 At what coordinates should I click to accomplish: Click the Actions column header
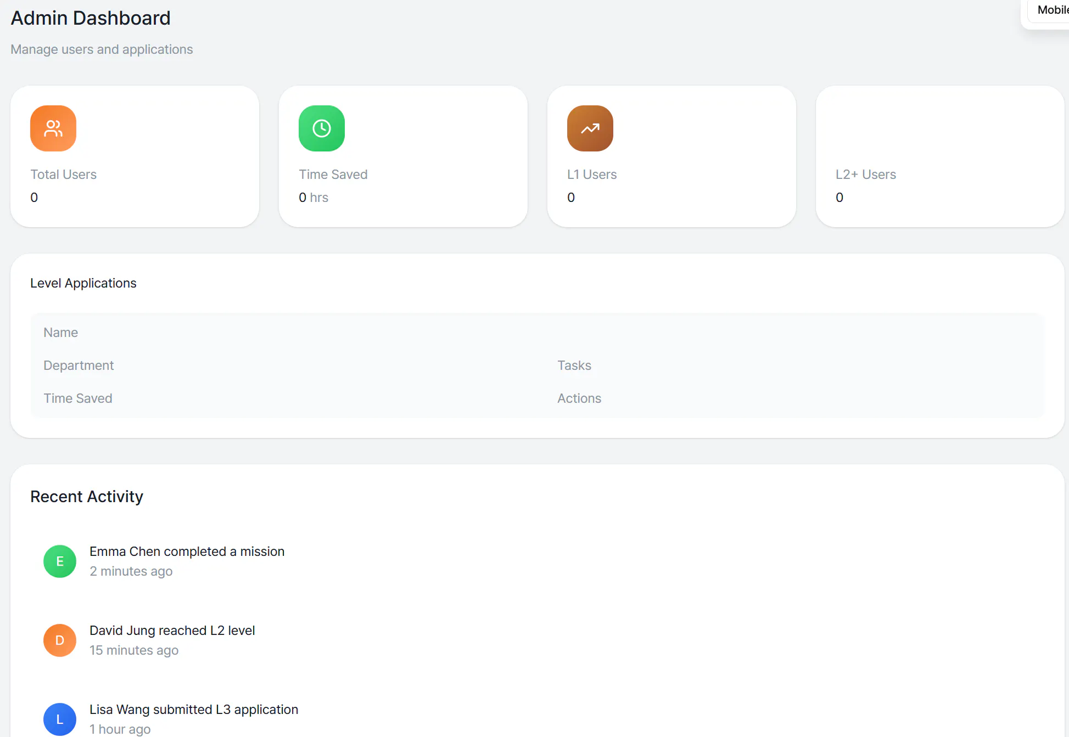coord(579,398)
